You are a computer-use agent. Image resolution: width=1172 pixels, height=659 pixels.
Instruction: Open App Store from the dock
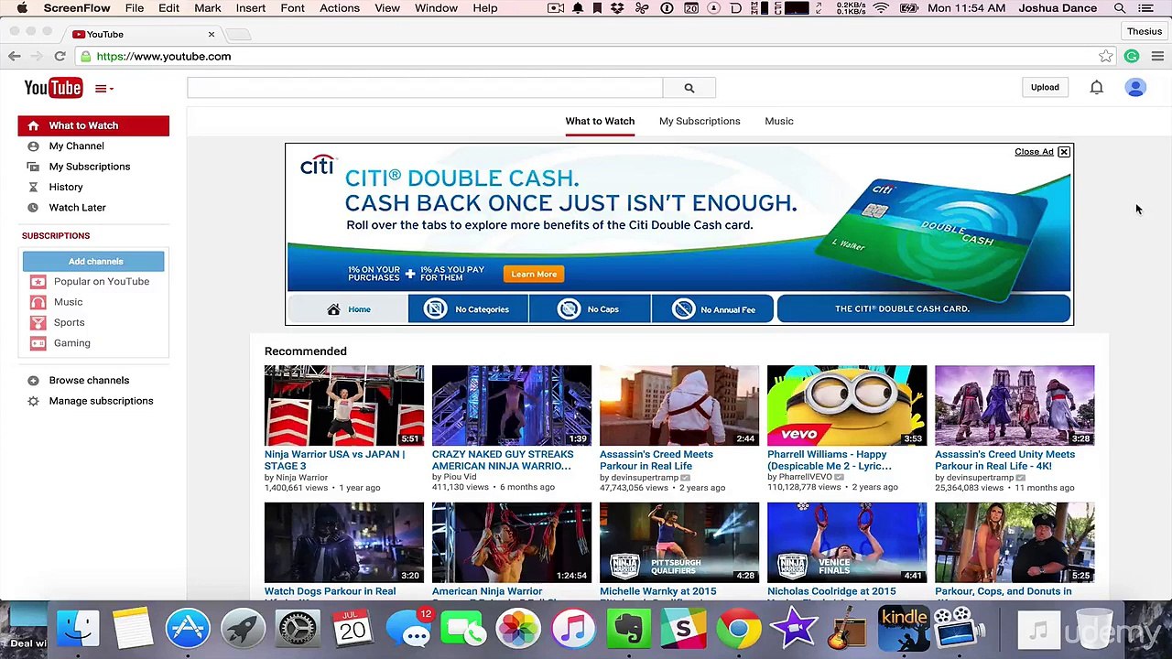pos(188,630)
